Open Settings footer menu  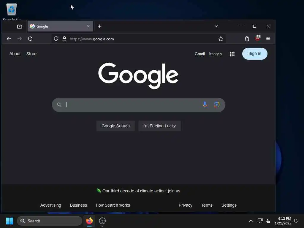229,205
